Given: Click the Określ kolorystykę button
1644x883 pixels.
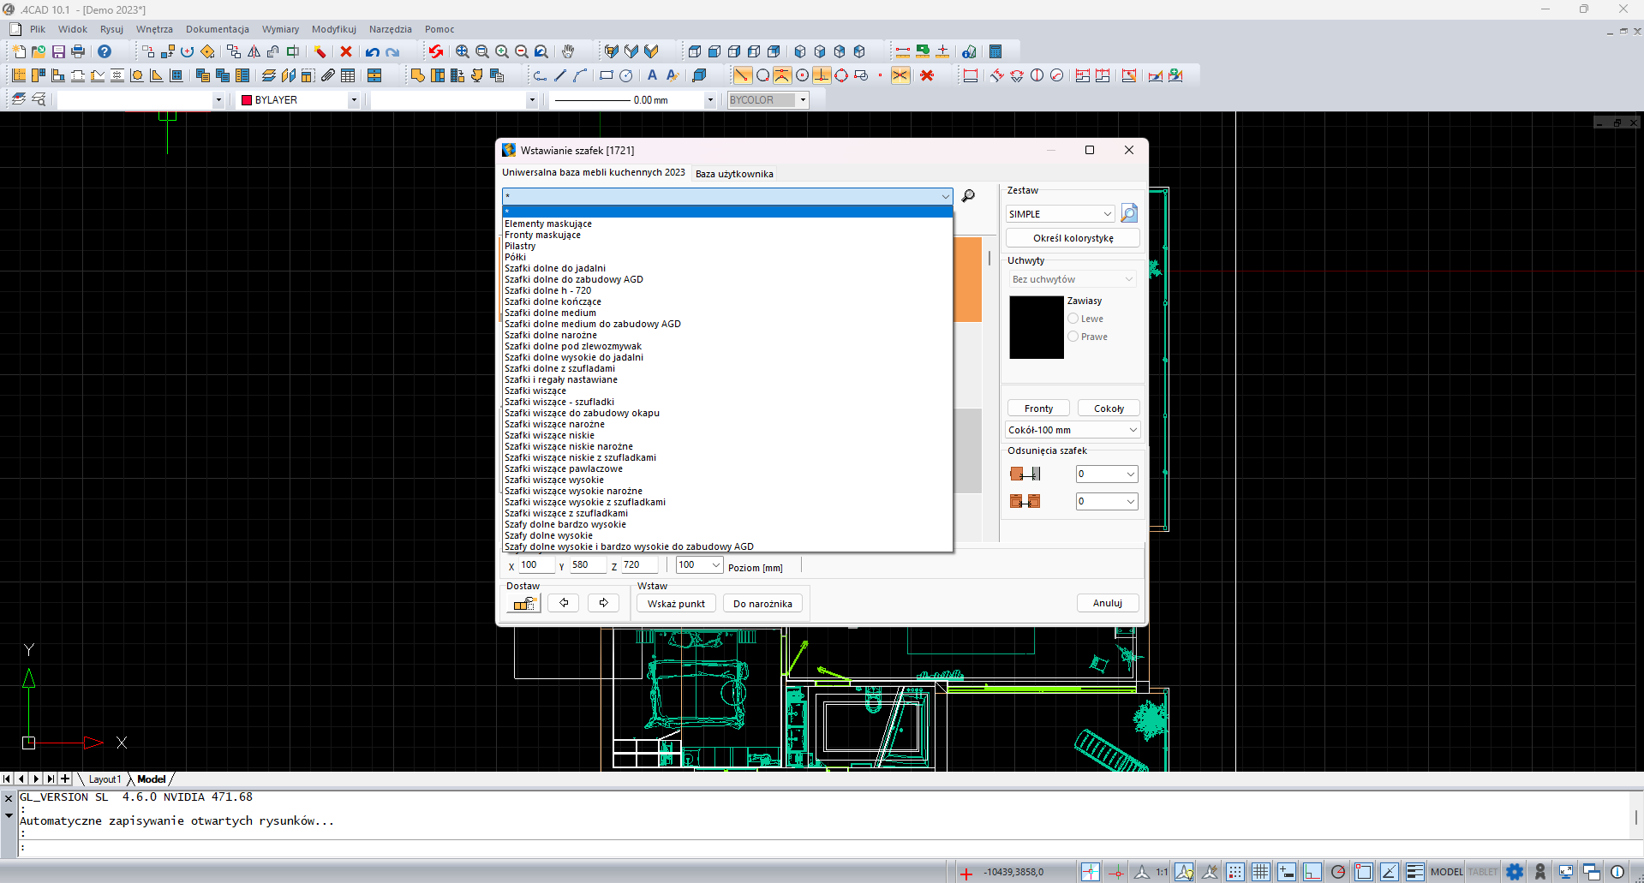Looking at the screenshot, I should pos(1073,238).
